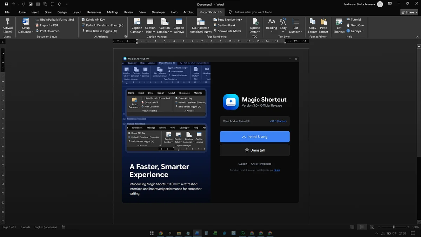
Task: Click Copy Format icon
Action: point(313,21)
